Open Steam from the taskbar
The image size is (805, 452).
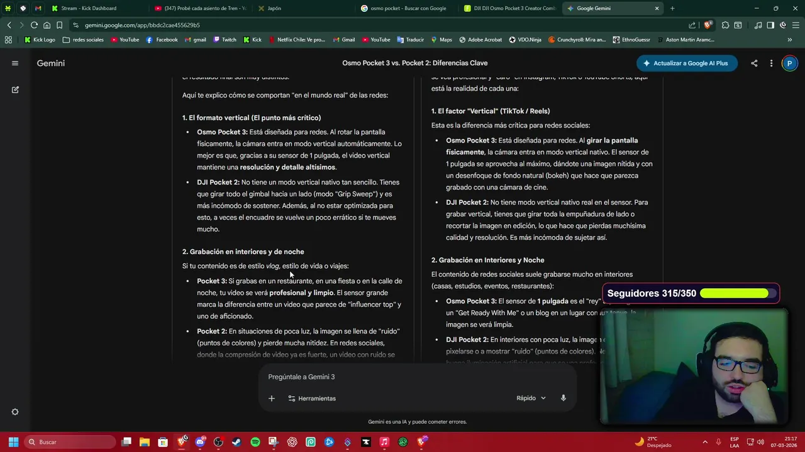click(236, 442)
